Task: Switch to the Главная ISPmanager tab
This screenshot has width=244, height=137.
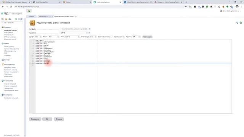Action: coord(31,16)
